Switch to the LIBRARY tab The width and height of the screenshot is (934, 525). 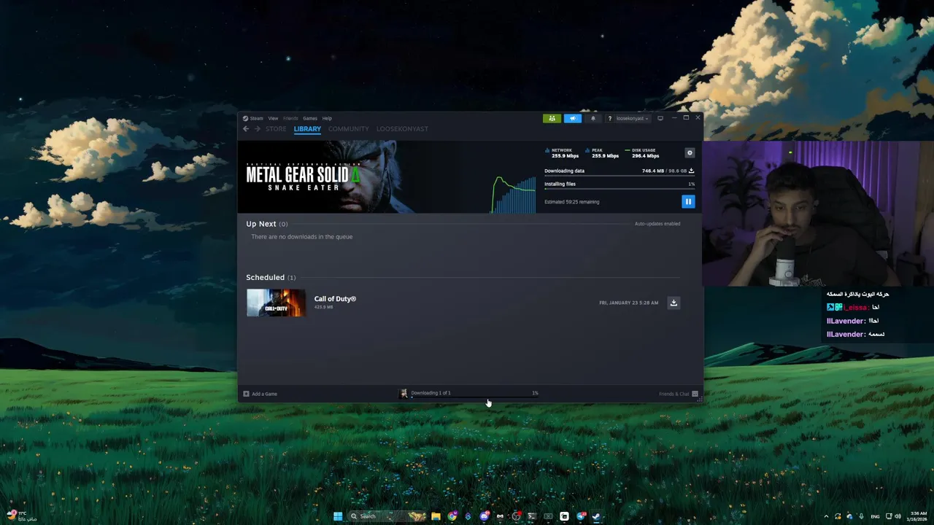(307, 129)
